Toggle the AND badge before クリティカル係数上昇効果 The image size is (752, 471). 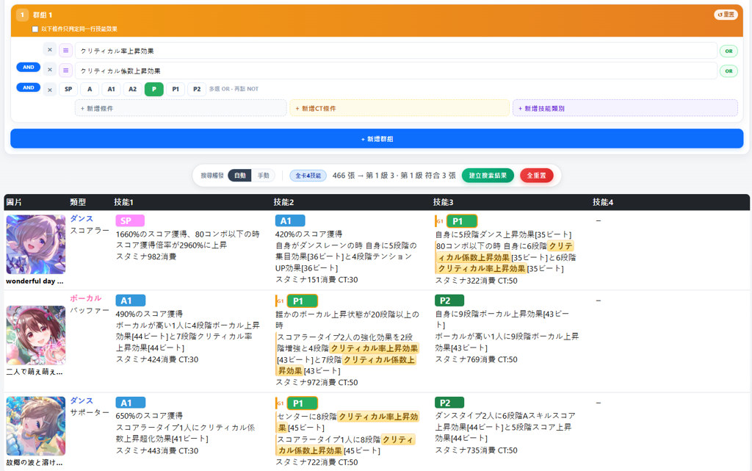click(29, 67)
